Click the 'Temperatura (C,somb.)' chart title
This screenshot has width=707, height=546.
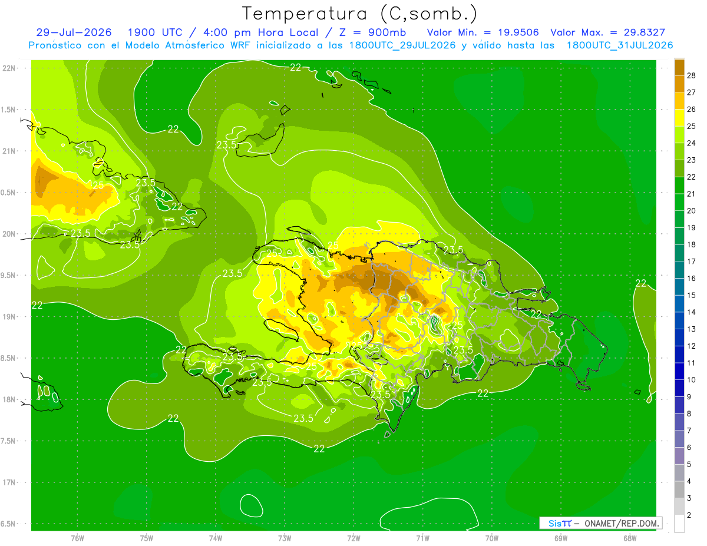tap(359, 14)
